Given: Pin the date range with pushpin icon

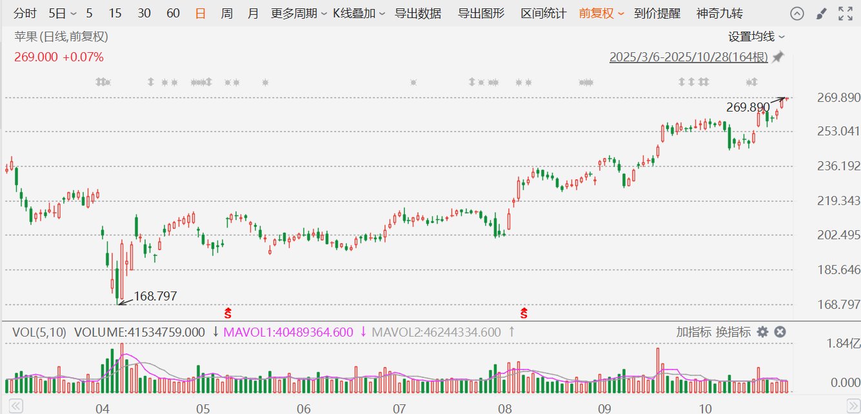Looking at the screenshot, I should click(778, 57).
